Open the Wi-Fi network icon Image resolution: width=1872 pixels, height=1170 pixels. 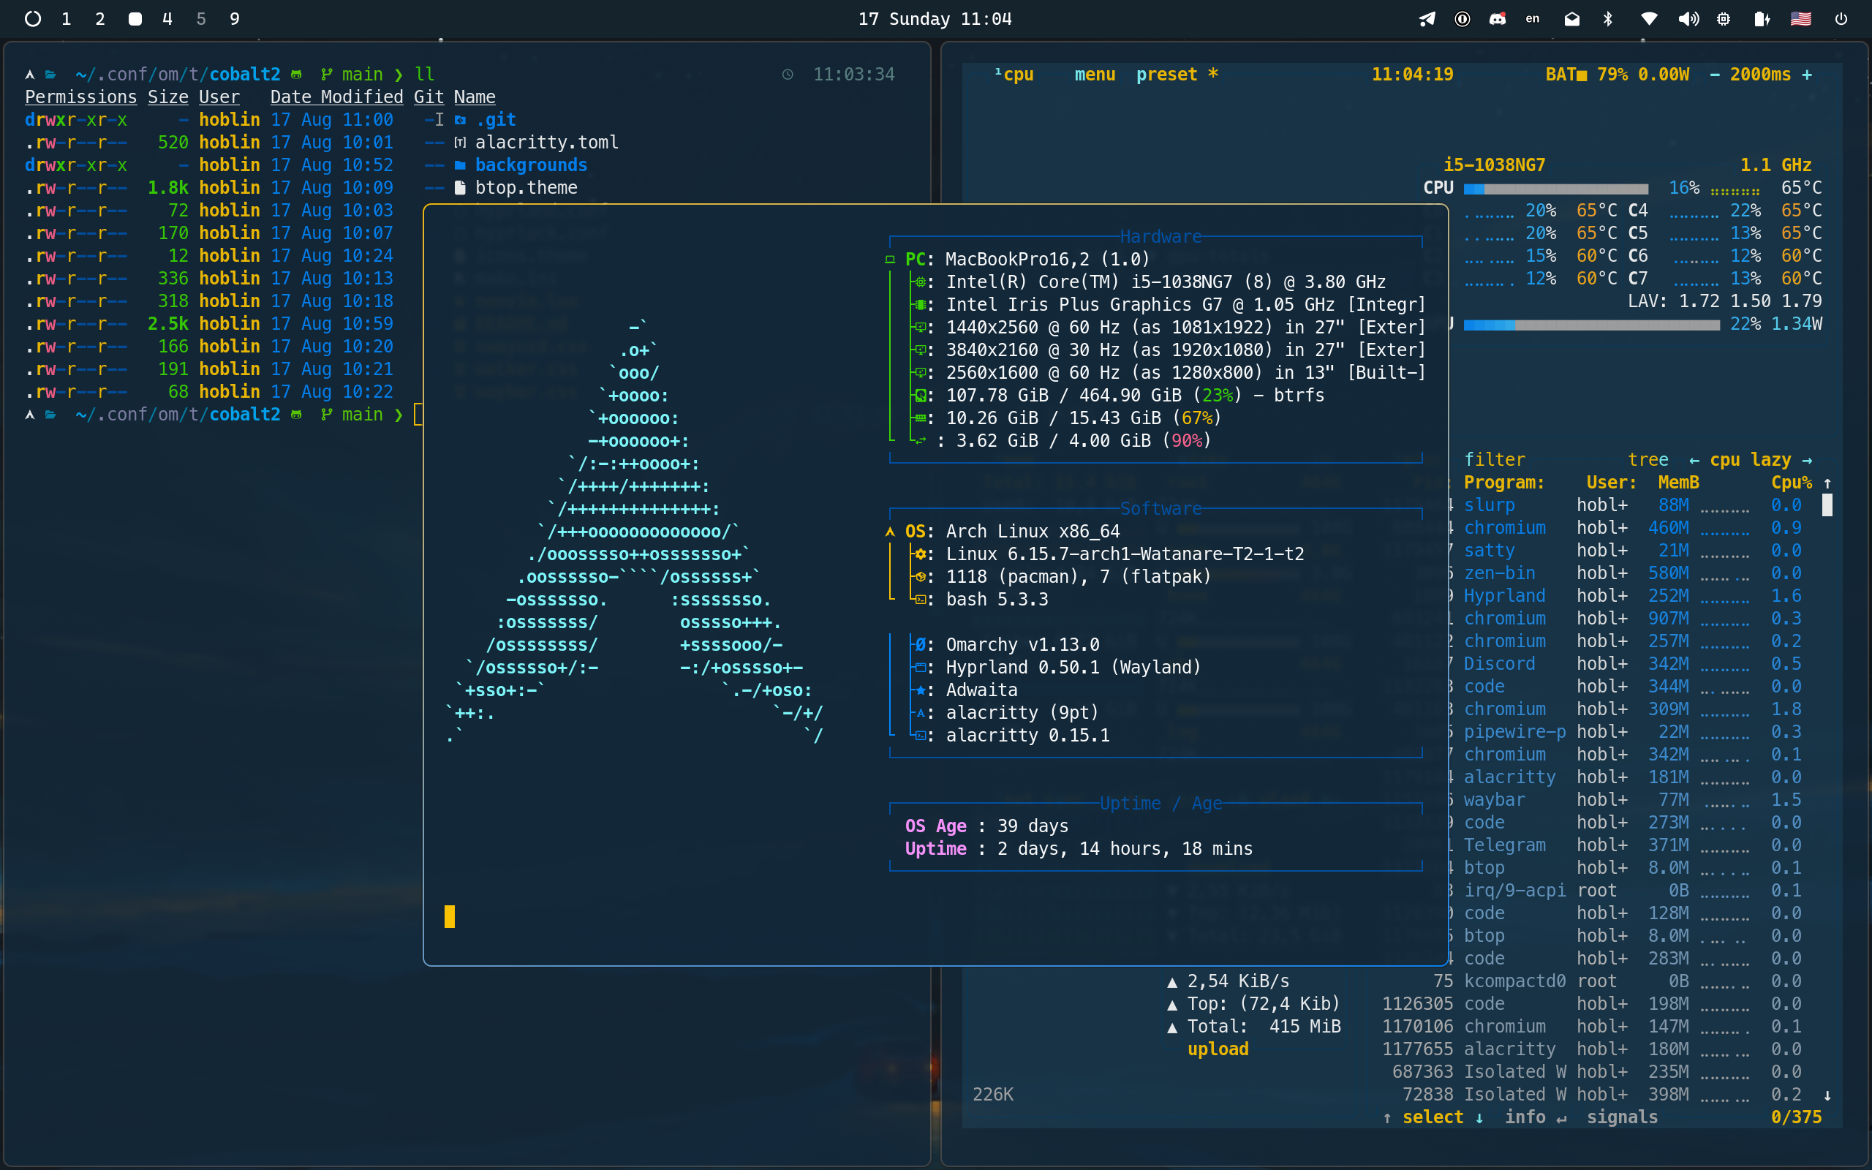(1648, 18)
